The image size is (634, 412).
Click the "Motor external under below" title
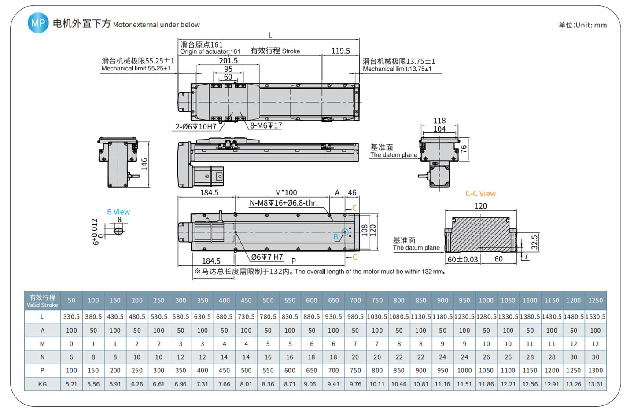pyautogui.click(x=156, y=25)
